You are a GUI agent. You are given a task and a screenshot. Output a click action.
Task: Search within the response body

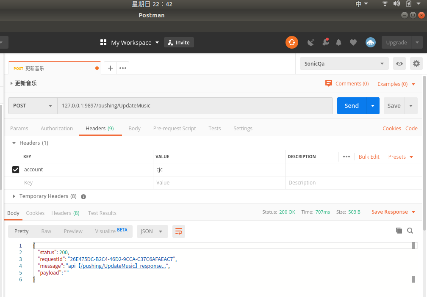coord(410,231)
